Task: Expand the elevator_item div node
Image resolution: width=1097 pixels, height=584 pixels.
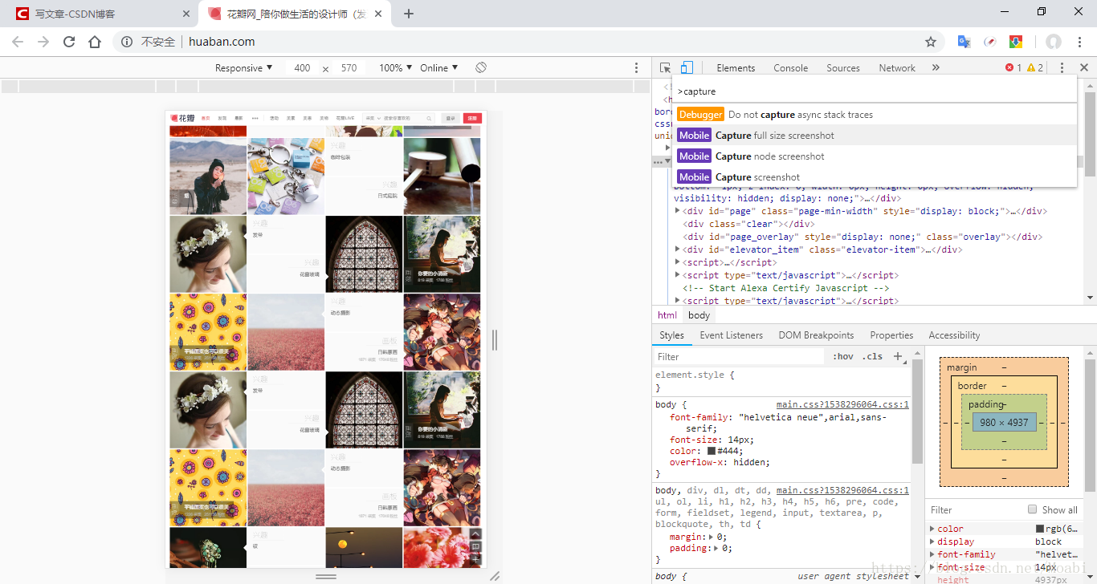Action: (678, 249)
